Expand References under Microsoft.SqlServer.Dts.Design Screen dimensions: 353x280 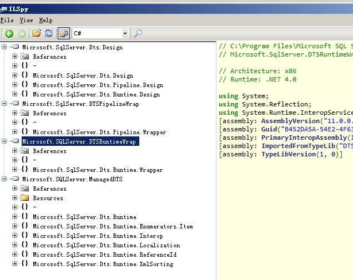click(x=15, y=56)
